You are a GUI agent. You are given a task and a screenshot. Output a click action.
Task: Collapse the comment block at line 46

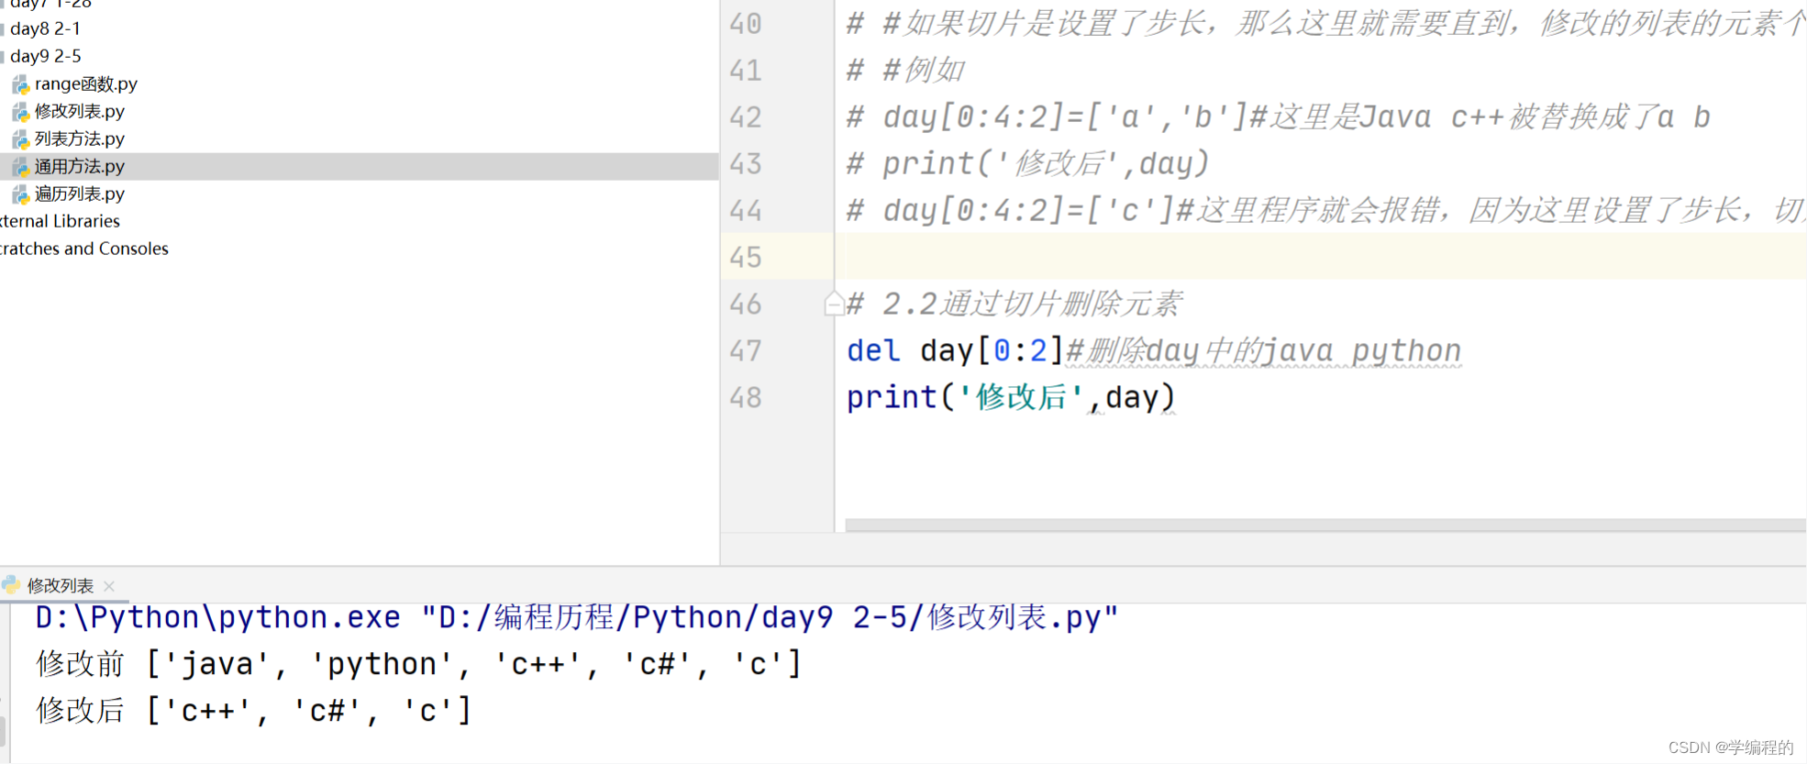(833, 304)
